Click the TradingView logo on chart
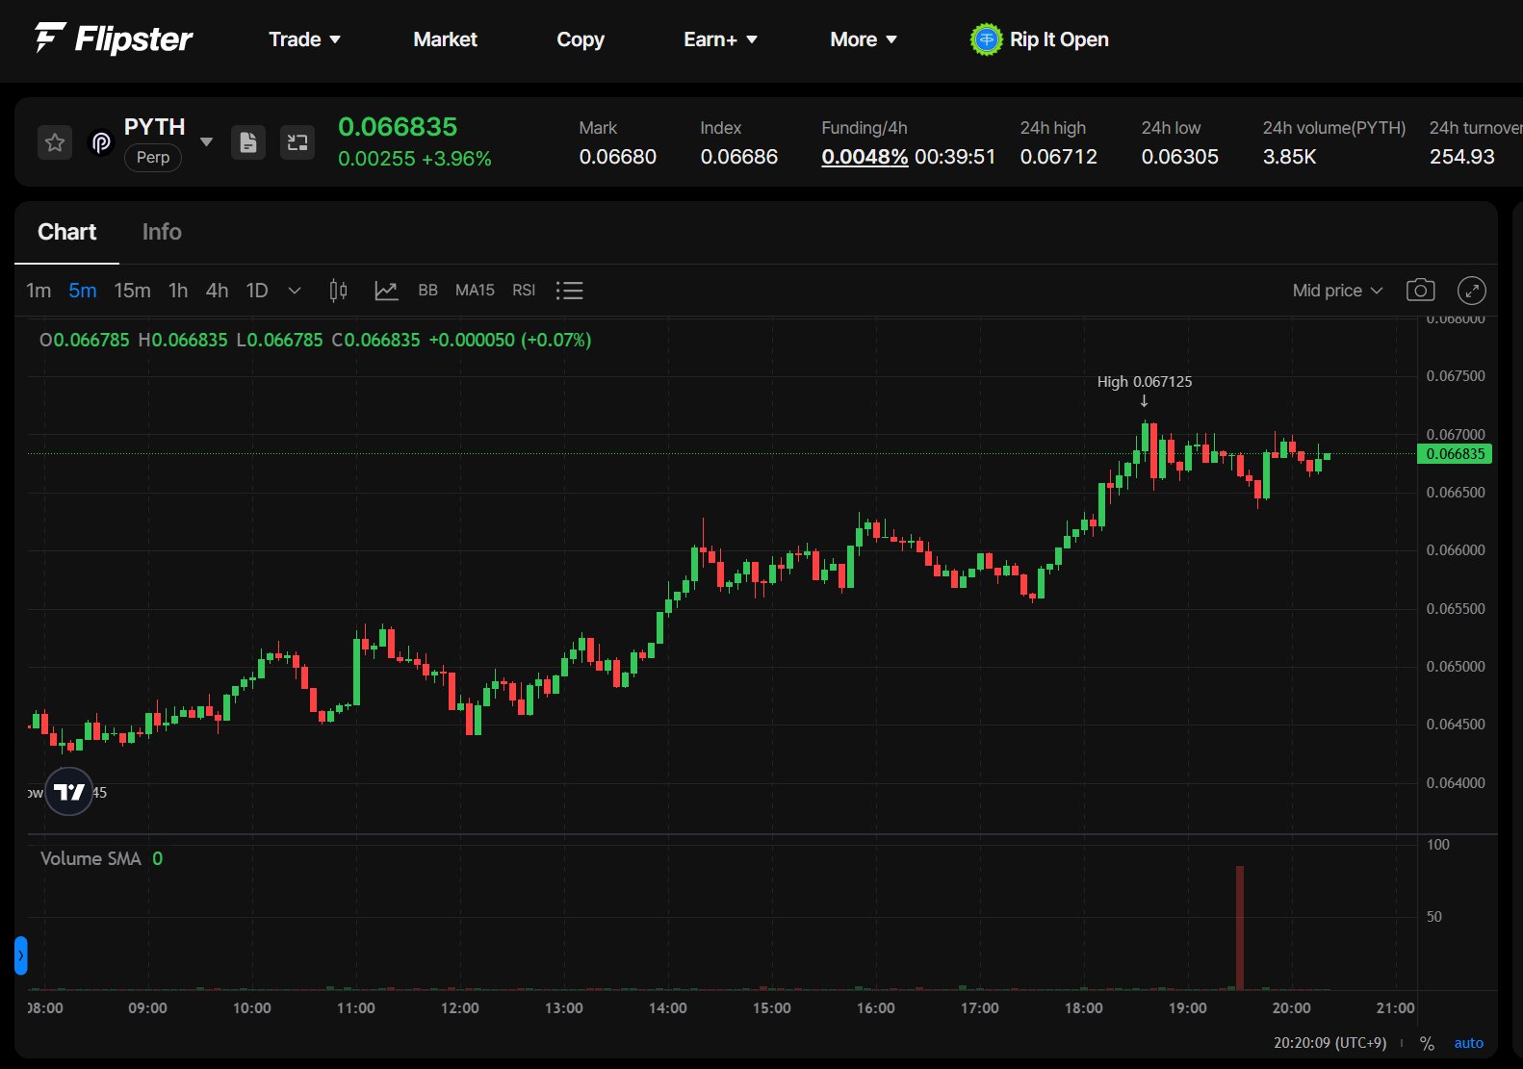 (x=69, y=792)
